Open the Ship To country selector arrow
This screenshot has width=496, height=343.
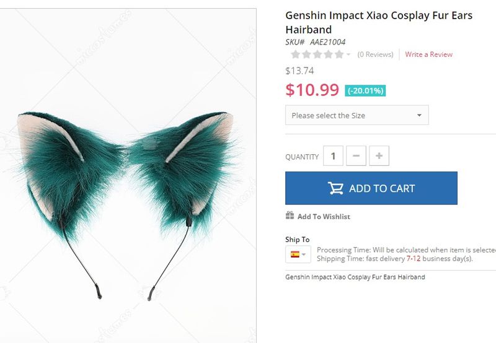pos(304,254)
